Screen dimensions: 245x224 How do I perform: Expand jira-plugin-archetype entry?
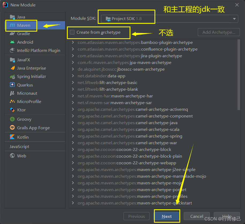click(x=73, y=56)
